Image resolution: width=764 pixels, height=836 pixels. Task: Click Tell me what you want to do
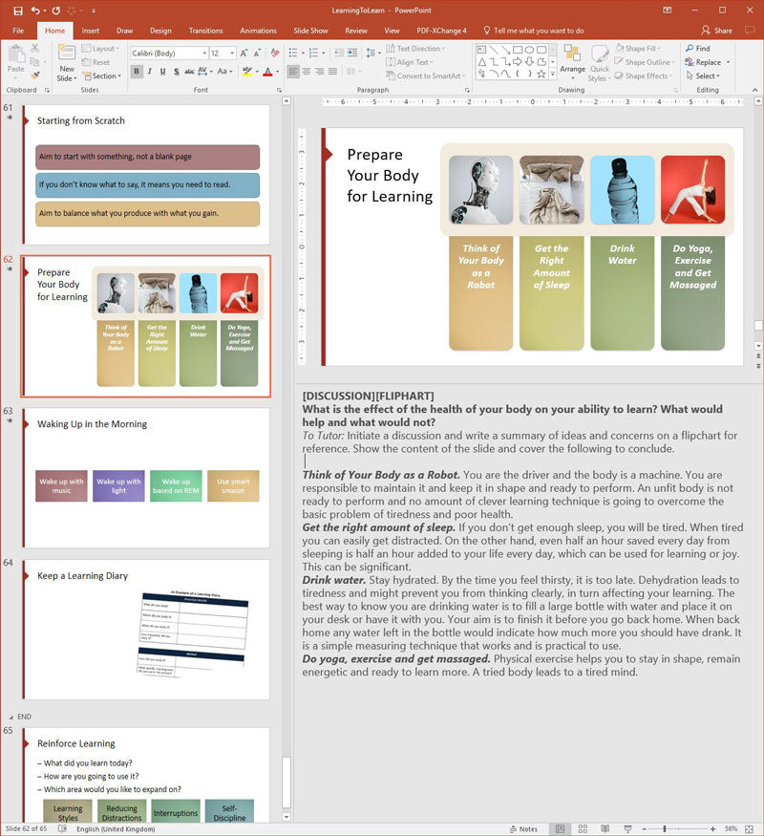533,31
